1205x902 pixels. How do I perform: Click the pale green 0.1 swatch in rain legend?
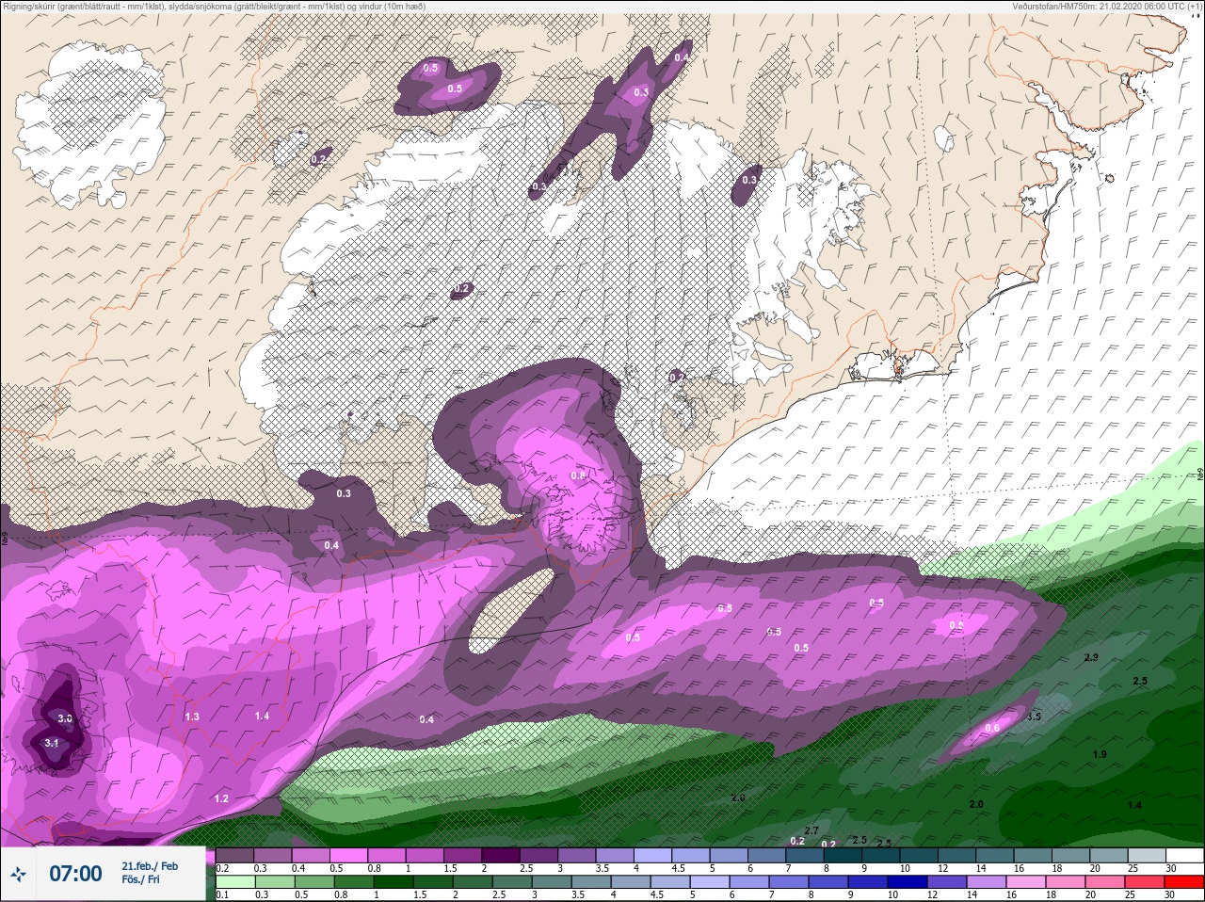pos(234,882)
